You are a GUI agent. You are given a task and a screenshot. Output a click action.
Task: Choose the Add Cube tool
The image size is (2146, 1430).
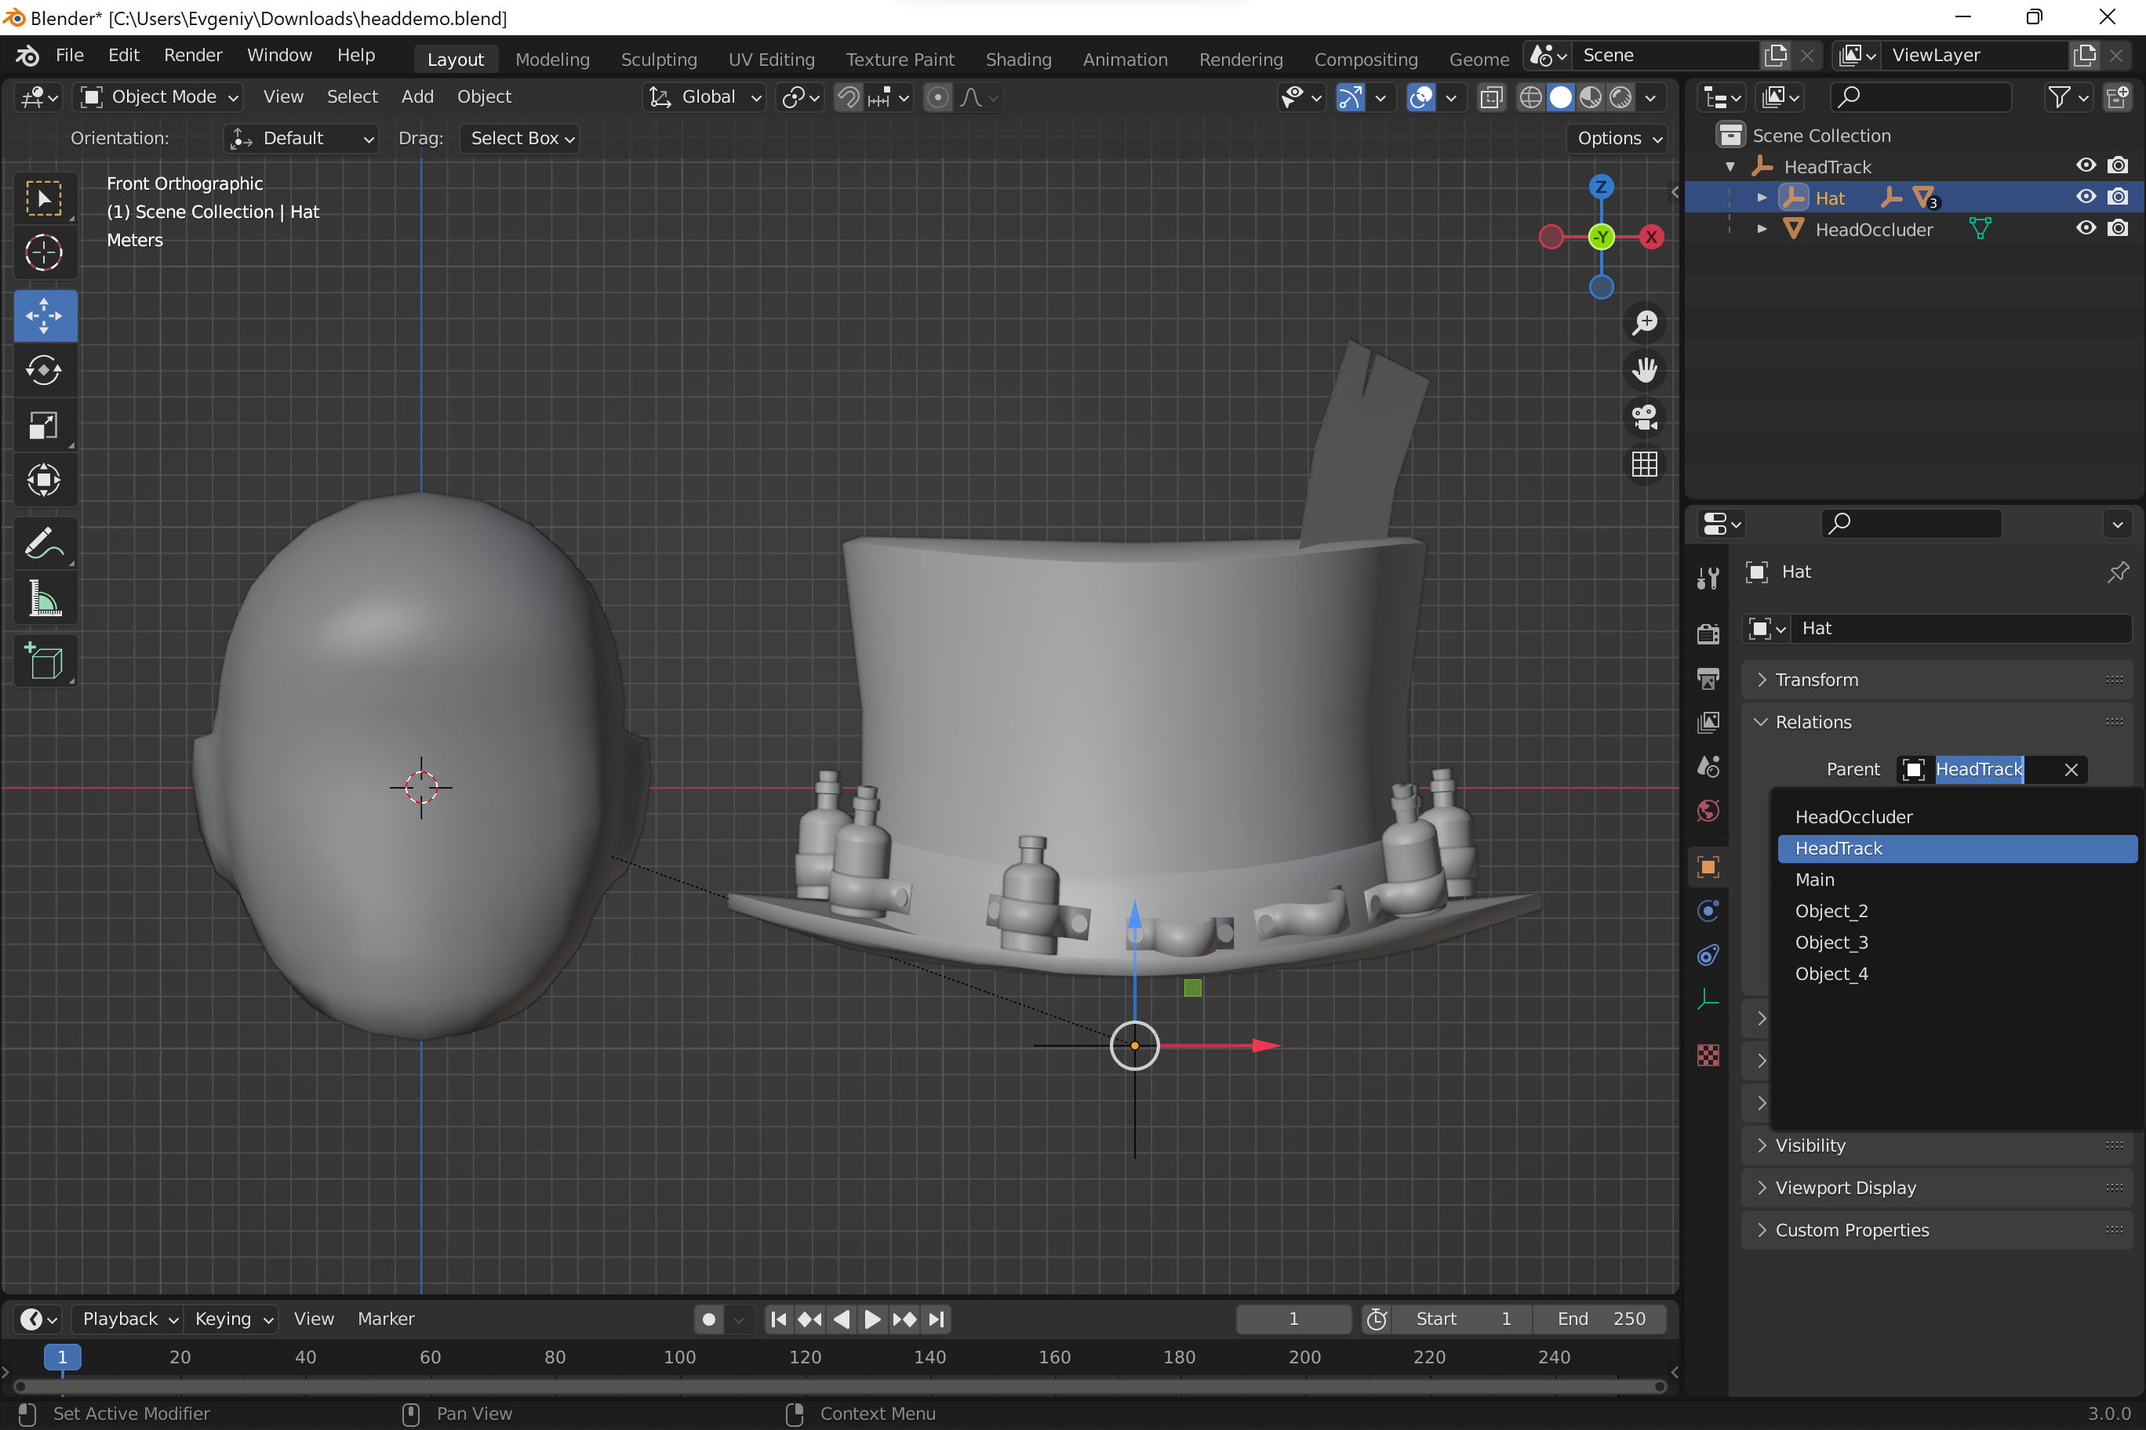[44, 661]
